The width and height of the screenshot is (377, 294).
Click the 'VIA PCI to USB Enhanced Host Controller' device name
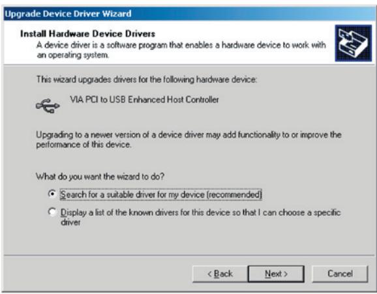(144, 100)
